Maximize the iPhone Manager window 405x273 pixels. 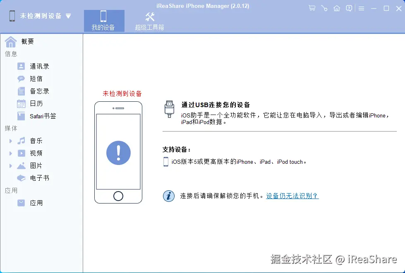[386, 9]
